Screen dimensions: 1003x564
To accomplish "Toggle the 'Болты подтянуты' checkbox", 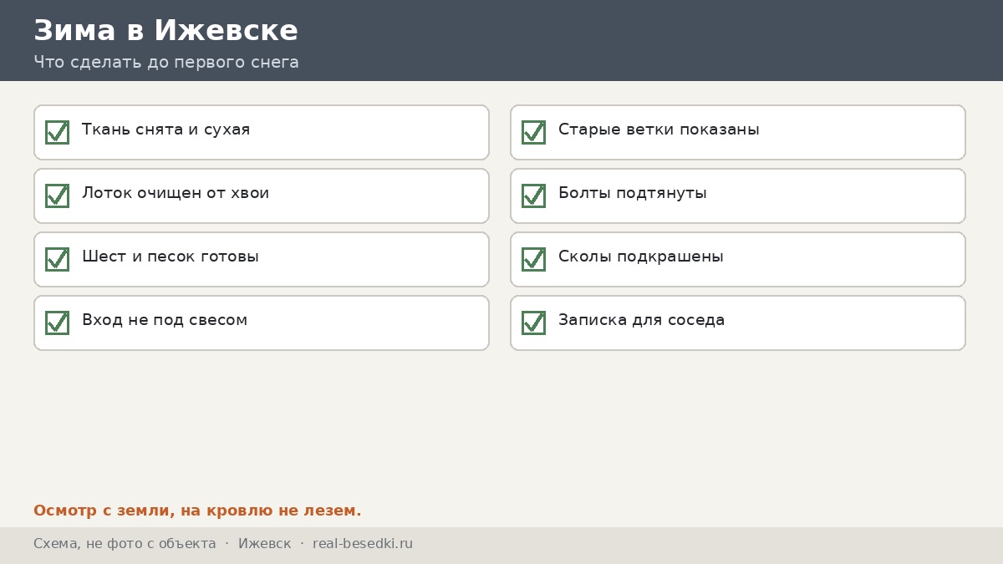I will pos(533,196).
